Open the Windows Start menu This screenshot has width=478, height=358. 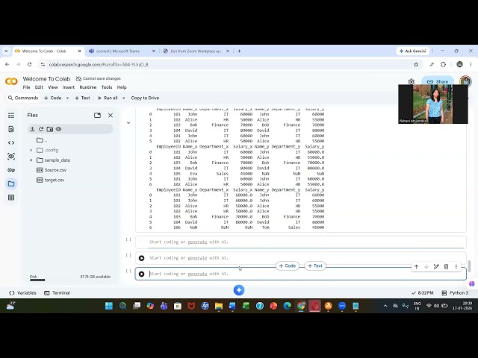click(109, 306)
